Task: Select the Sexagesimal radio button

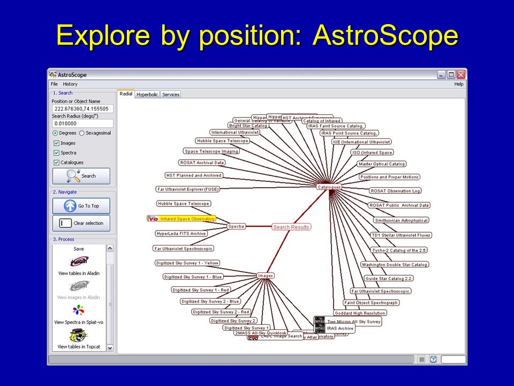Action: (x=81, y=133)
